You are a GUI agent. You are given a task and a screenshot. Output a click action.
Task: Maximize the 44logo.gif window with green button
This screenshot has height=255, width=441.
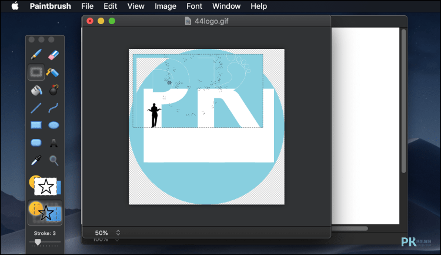point(112,21)
